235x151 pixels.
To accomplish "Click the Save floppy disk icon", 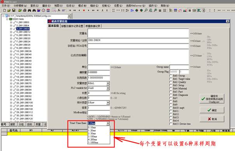I will click(14, 10).
